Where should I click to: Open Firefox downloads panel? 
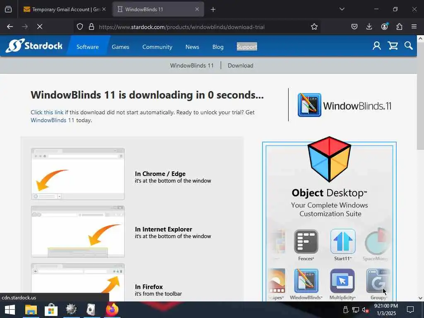(x=369, y=26)
